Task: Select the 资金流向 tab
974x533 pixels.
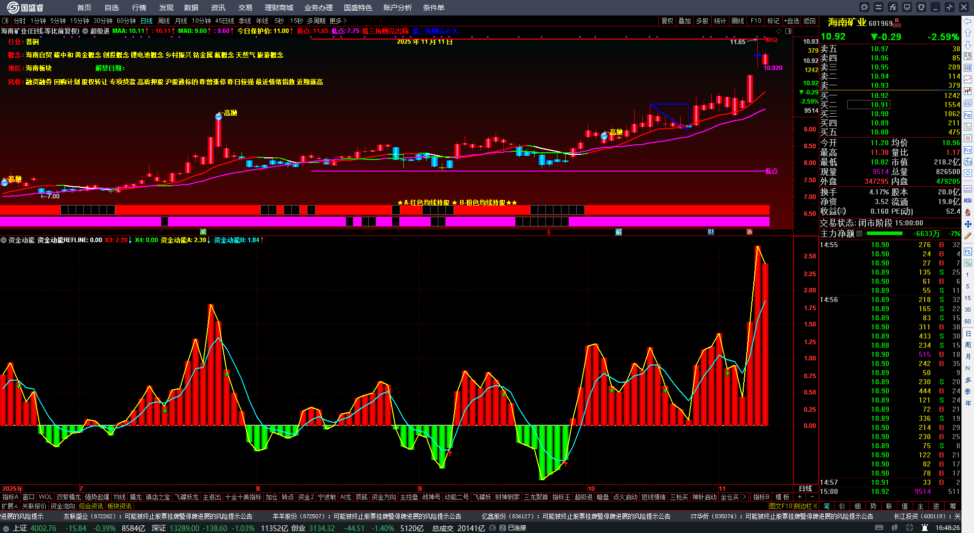Action: pos(63,506)
